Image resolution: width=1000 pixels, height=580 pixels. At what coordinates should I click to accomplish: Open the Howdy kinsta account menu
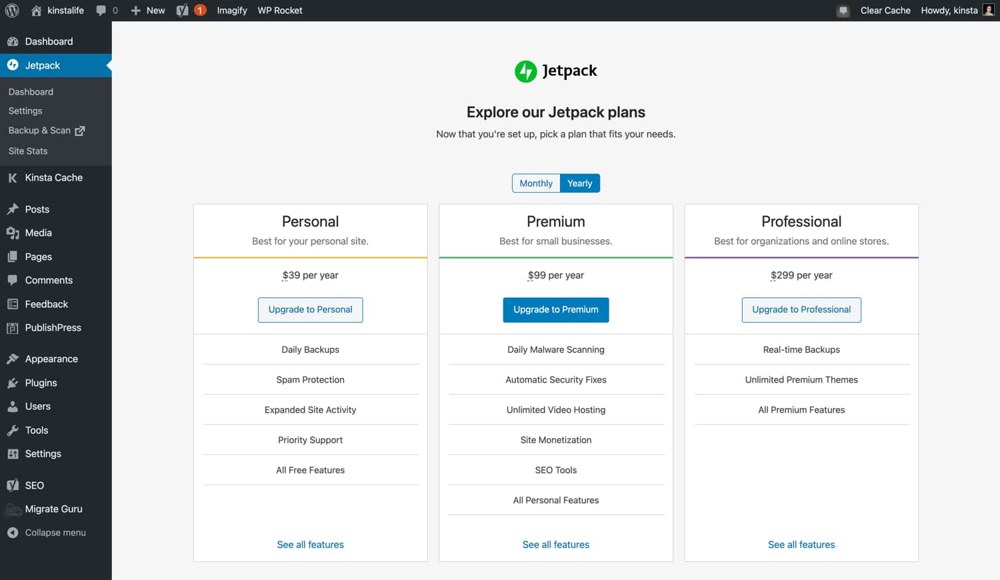coord(949,10)
